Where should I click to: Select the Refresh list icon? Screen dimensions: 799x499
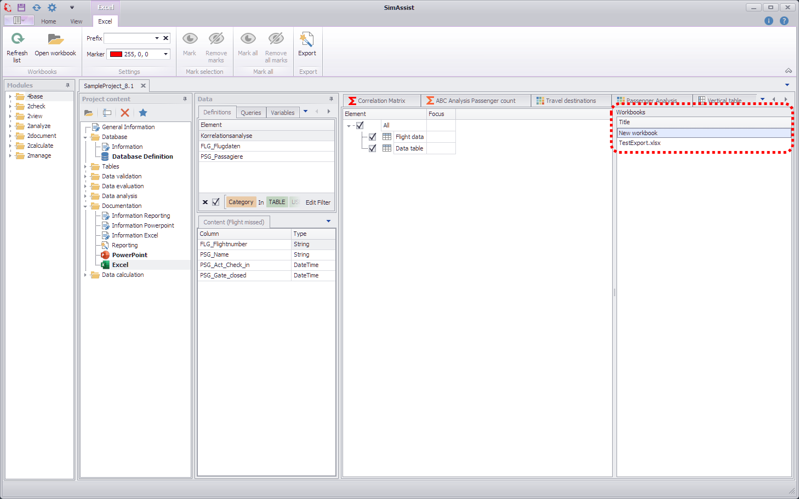[x=17, y=39]
